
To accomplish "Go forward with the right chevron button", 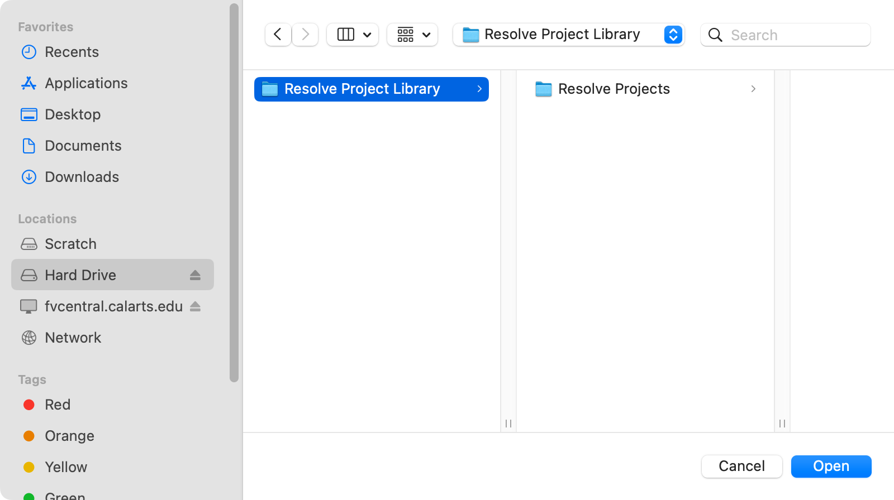I will (305, 35).
